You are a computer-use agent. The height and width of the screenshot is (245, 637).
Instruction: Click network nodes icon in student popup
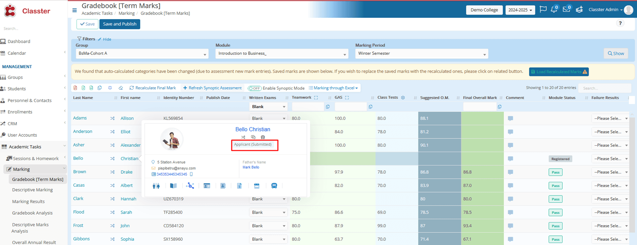(x=190, y=186)
